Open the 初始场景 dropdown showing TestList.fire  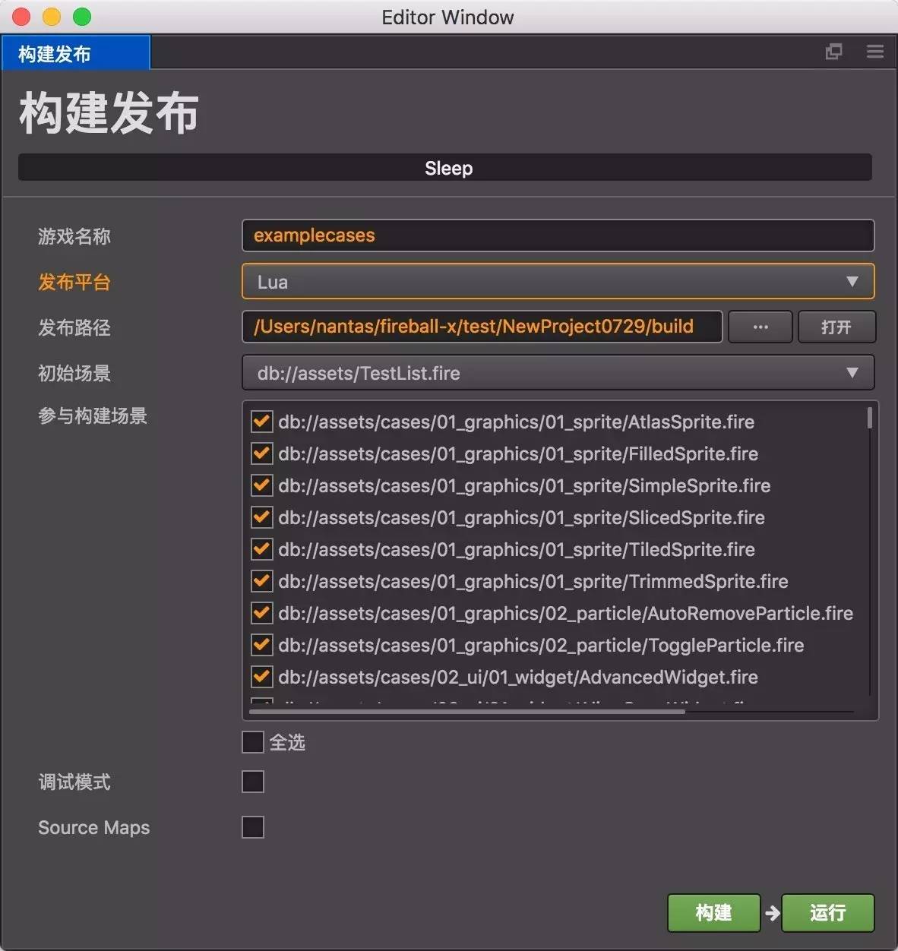tap(558, 373)
